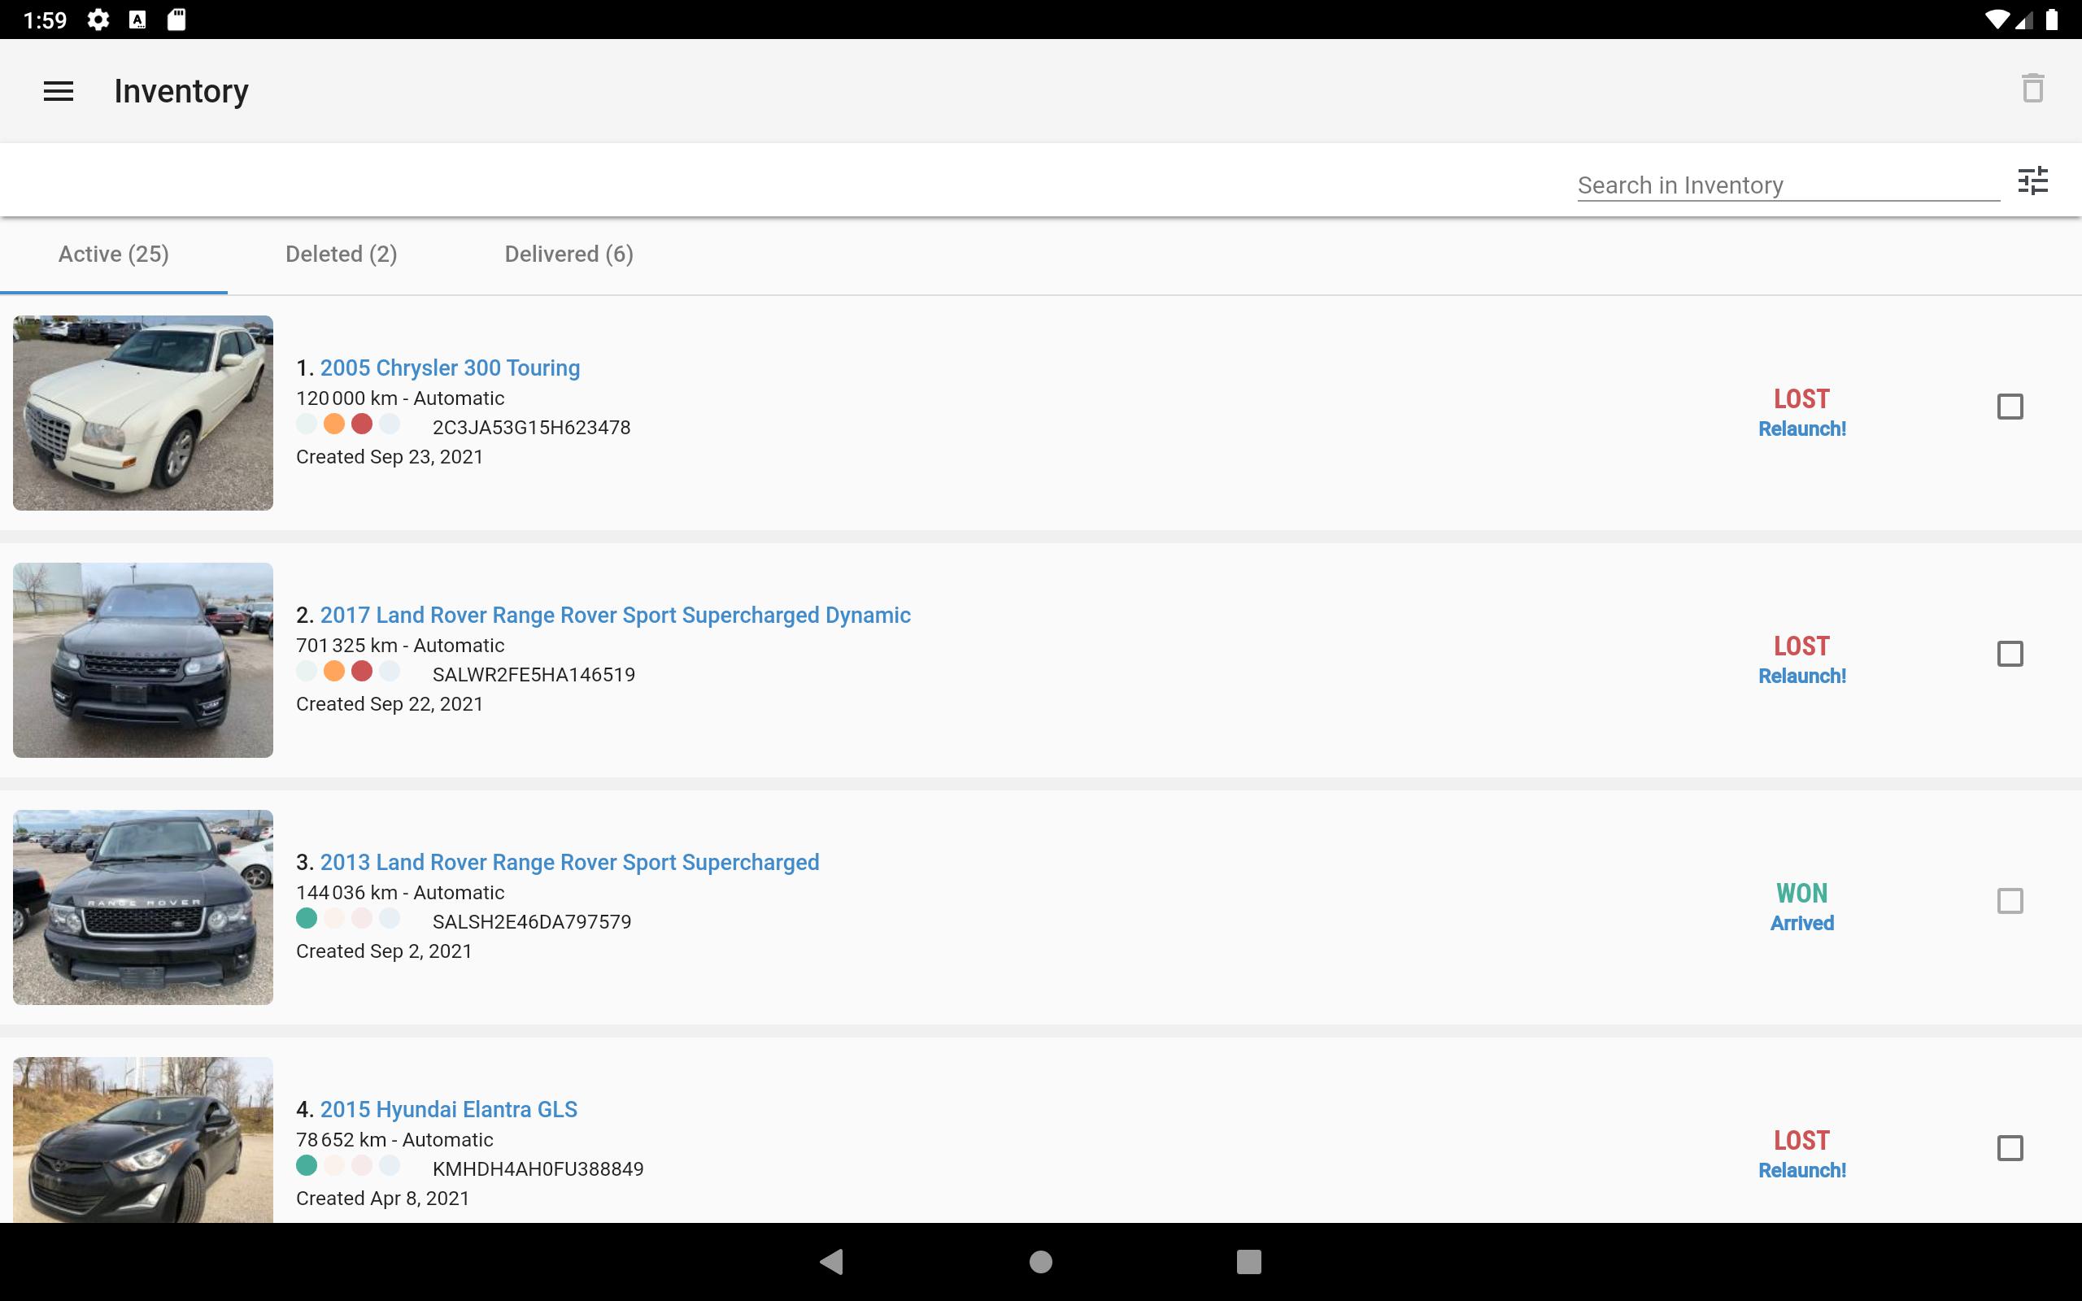The width and height of the screenshot is (2082, 1301).
Task: Click the white Chrysler 300 thumbnail
Action: (143, 413)
